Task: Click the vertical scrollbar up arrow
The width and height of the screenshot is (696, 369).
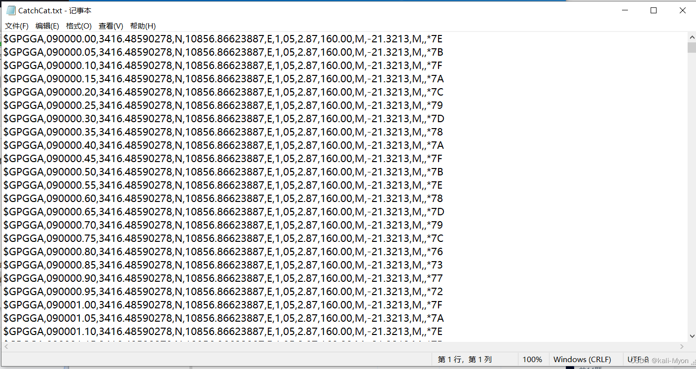Action: (691, 36)
